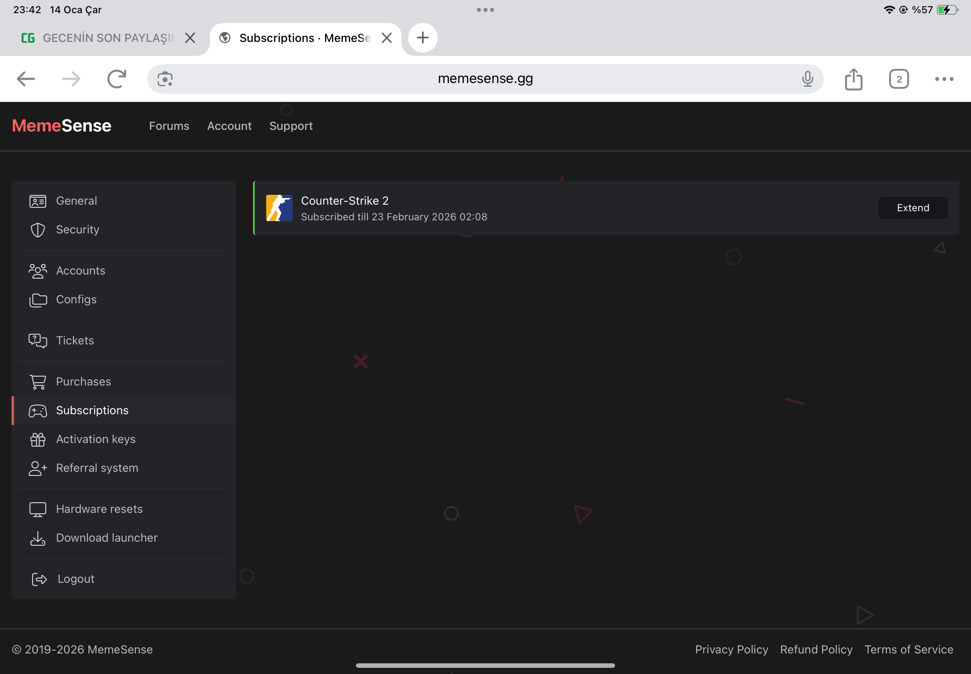The width and height of the screenshot is (971, 674).
Task: Open Referral system in the sidebar
Action: point(123,469)
